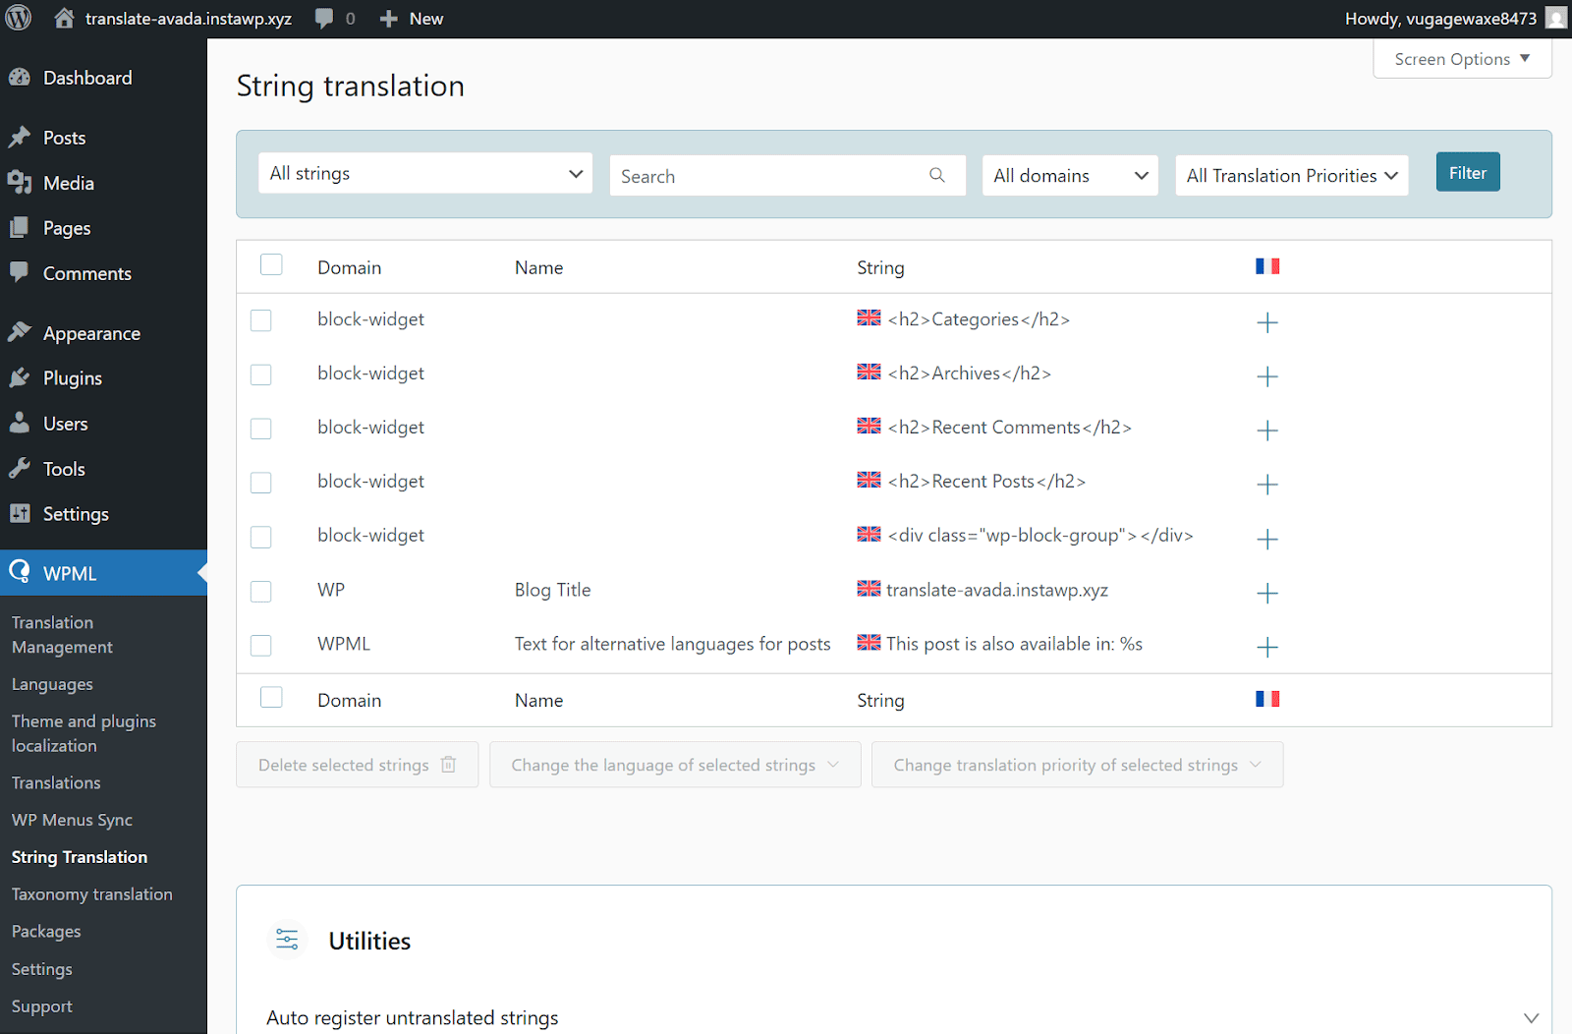This screenshot has height=1034, width=1572.
Task: Click 'Text for alternative languages for posts' name
Action: click(x=672, y=644)
